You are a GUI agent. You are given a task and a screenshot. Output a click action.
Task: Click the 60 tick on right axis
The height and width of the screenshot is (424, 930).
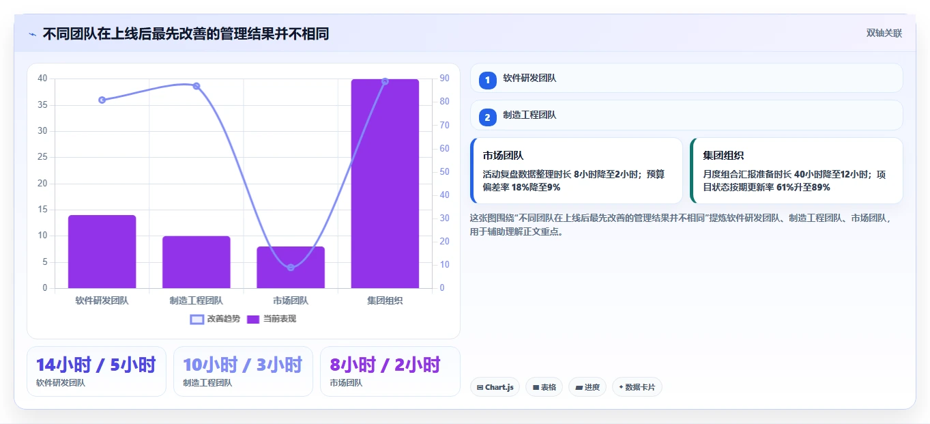[444, 148]
